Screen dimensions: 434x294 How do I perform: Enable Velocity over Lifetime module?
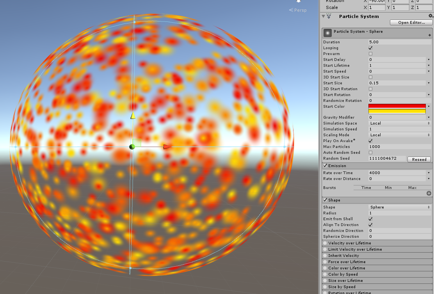point(325,243)
